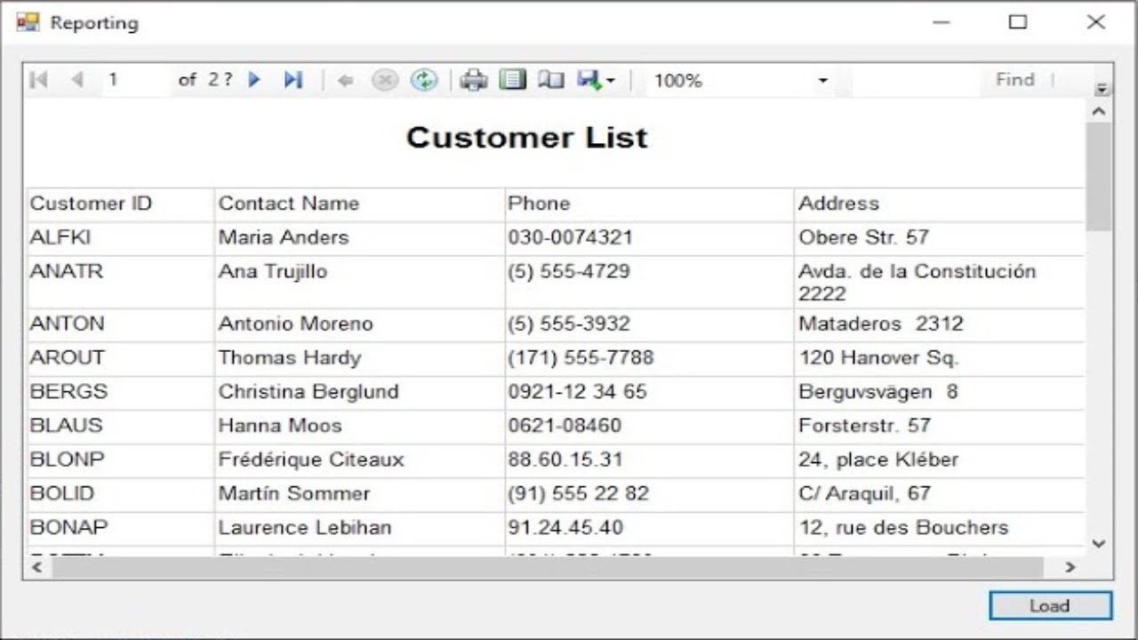Open the page setup dialog
Image resolution: width=1138 pixels, height=640 pixels.
click(x=551, y=81)
